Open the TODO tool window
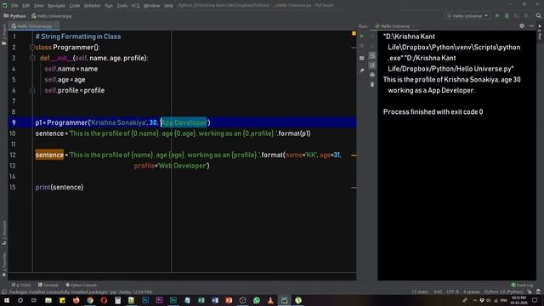544x306 pixels. [21, 285]
